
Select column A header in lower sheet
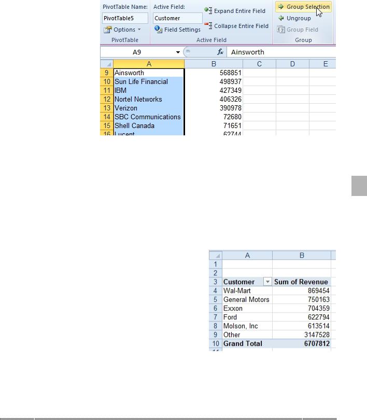tap(247, 255)
